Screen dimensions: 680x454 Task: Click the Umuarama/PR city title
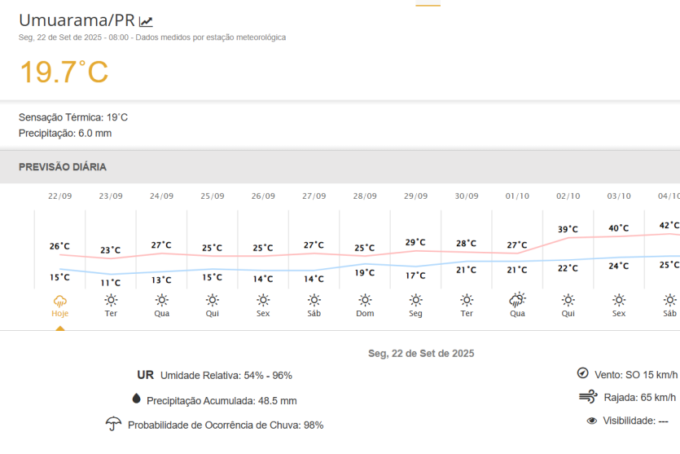[x=77, y=20]
